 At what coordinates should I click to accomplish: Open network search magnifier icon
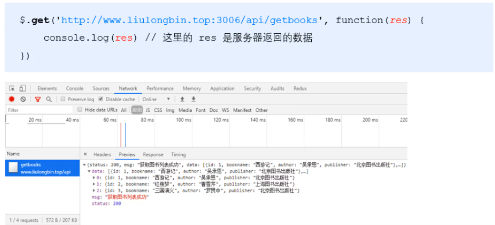tap(49, 99)
